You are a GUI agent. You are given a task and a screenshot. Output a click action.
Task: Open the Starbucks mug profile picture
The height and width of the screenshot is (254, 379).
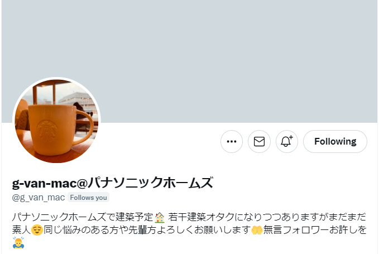coord(56,121)
